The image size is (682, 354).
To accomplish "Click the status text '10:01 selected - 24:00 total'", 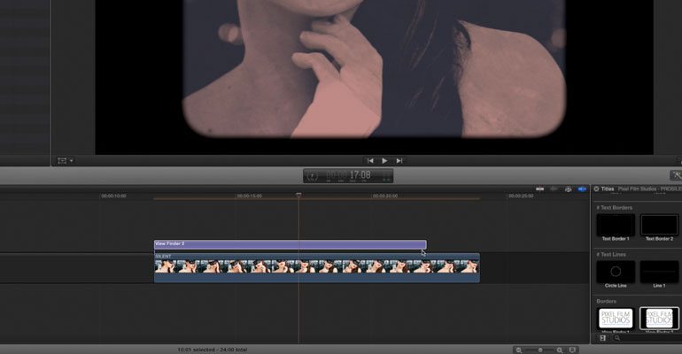I will click(213, 350).
